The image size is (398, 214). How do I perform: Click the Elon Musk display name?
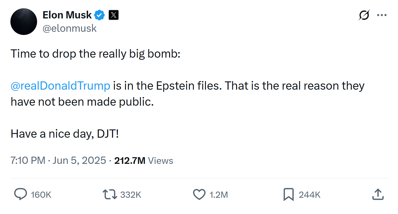(67, 15)
